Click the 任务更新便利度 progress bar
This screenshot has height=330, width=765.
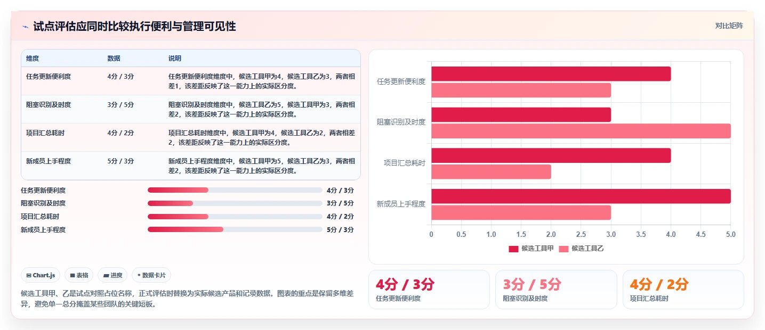coord(235,190)
